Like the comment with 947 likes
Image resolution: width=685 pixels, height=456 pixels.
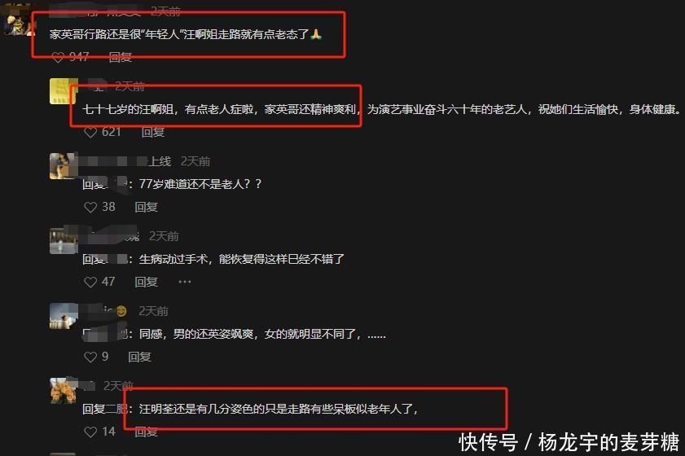58,57
